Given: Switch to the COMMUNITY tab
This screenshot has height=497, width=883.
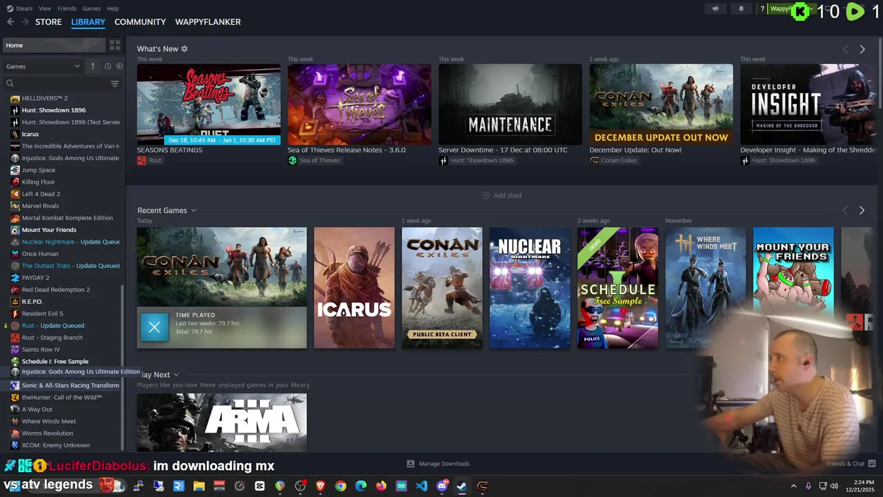Looking at the screenshot, I should 140,22.
